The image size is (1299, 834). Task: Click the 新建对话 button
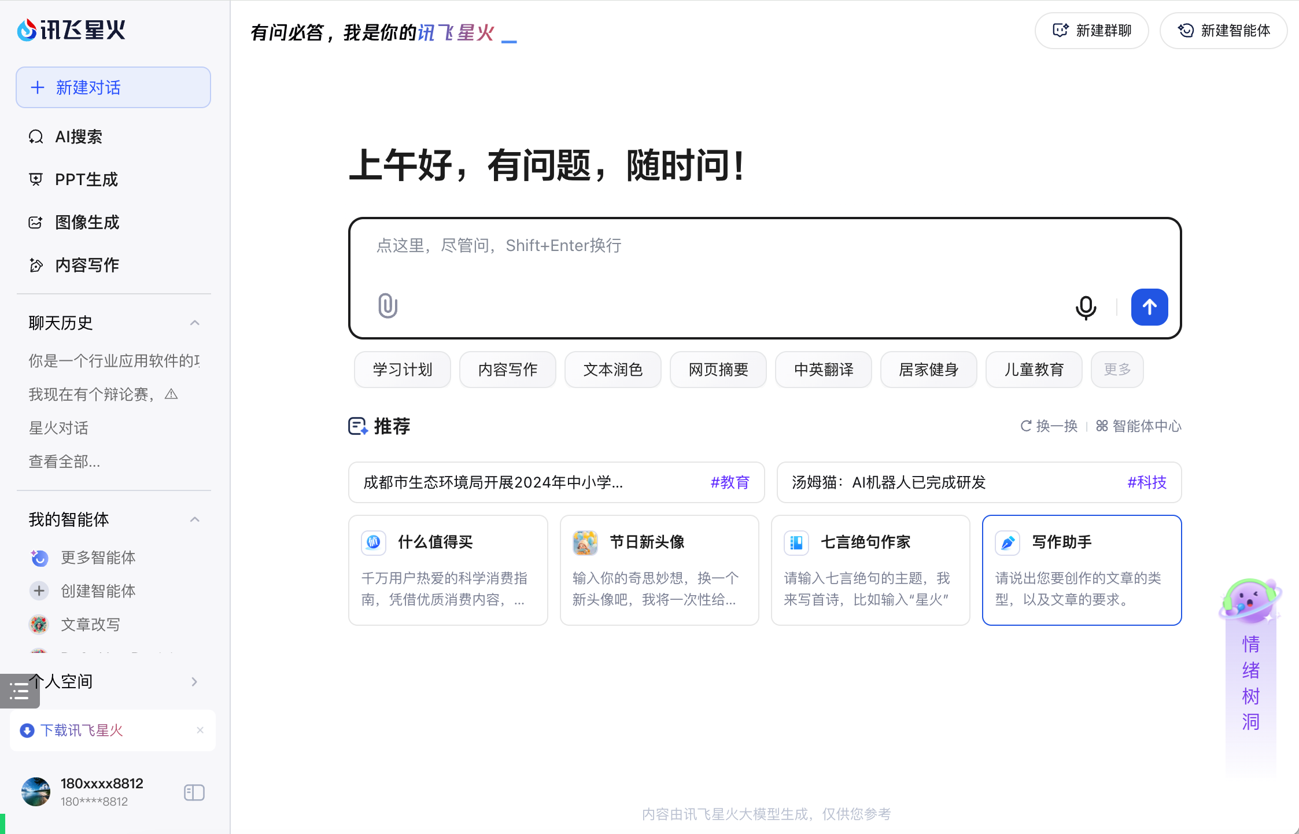(113, 87)
